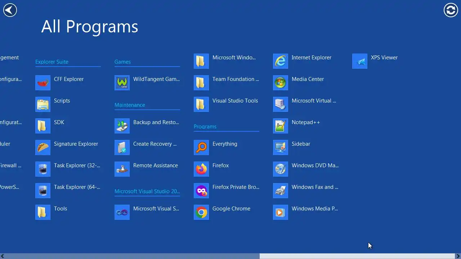The width and height of the screenshot is (461, 259).
Task: Click the Google Chrome label
Action: click(231, 209)
